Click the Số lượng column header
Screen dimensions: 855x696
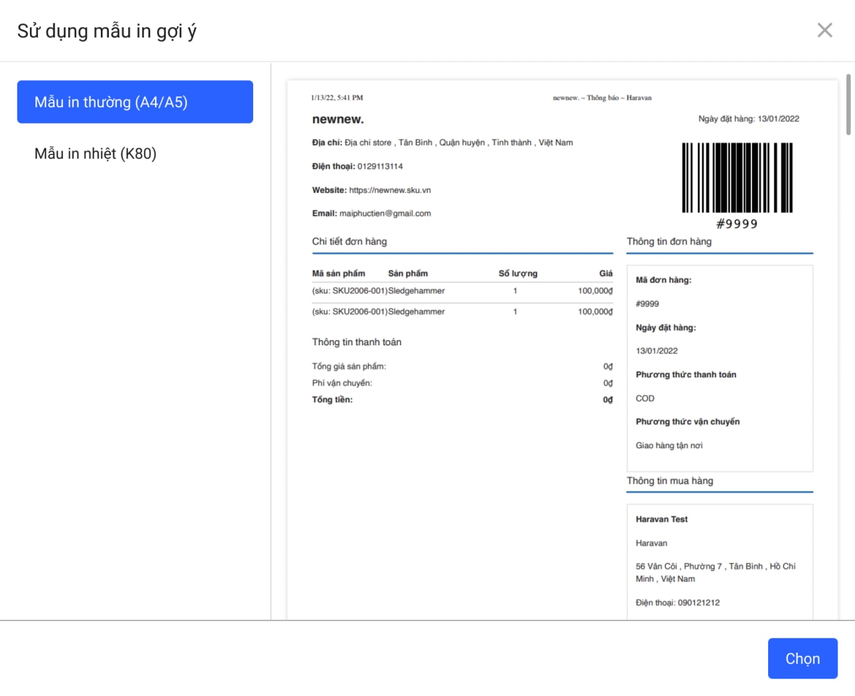coord(518,274)
